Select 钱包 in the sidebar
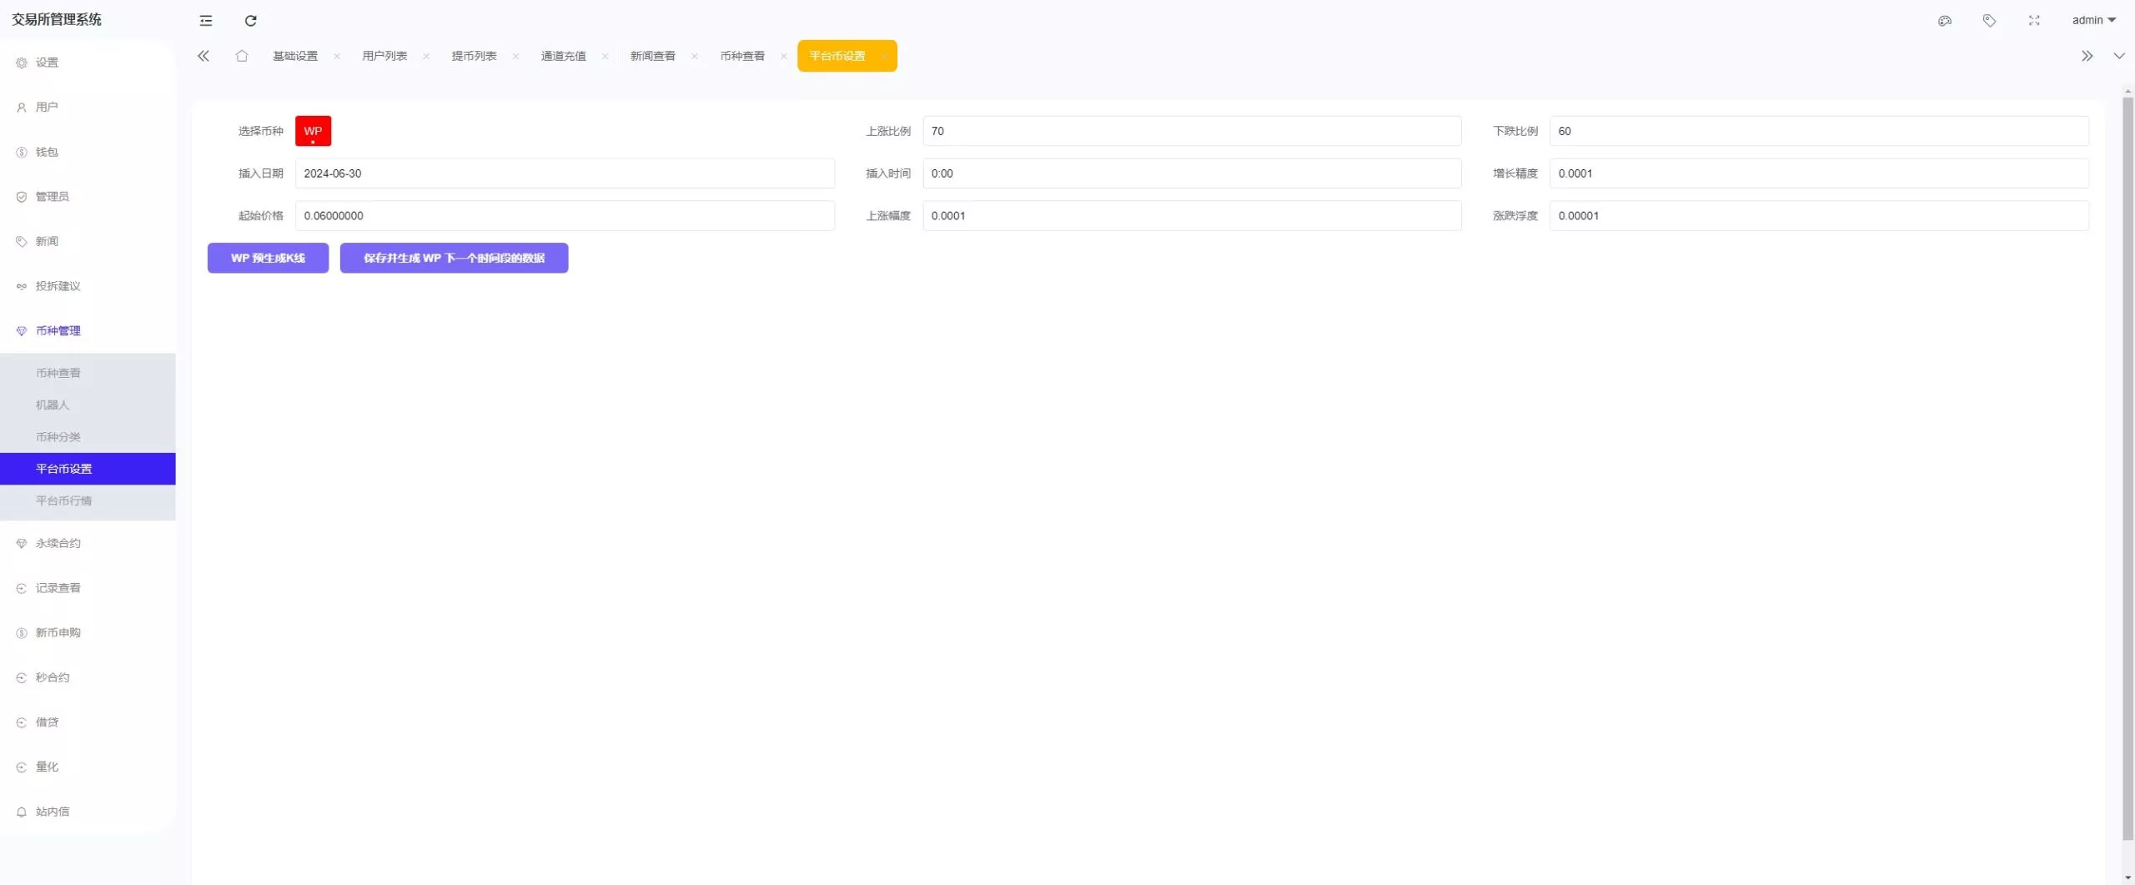This screenshot has width=2135, height=885. [47, 152]
